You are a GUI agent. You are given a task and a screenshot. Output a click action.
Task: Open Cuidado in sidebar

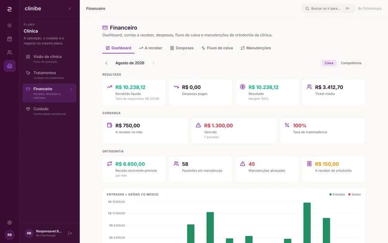click(50, 111)
